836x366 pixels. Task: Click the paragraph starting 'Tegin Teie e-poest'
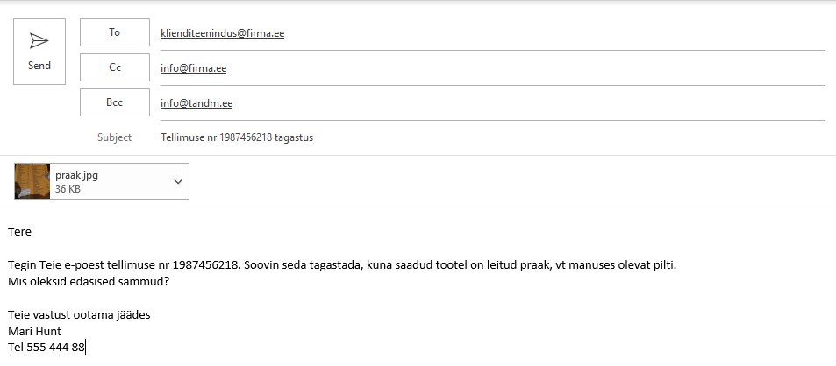342,265
